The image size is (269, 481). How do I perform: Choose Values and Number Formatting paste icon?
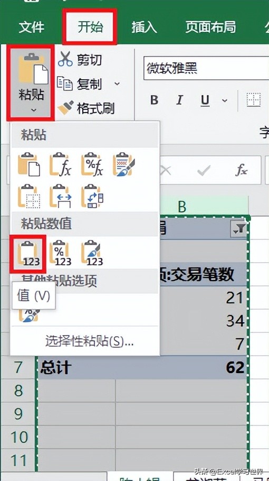60,253
